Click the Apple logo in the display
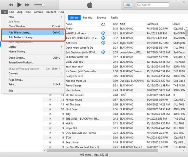Screen dimensions: 188x157 pos(90,5)
